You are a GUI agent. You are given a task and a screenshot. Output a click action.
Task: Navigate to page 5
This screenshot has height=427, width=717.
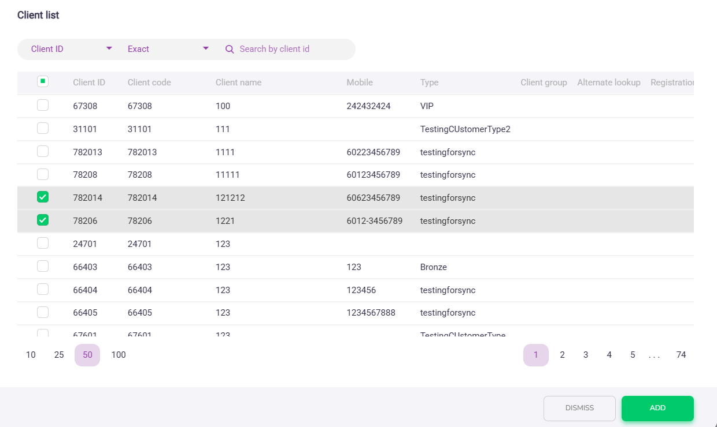pyautogui.click(x=633, y=355)
